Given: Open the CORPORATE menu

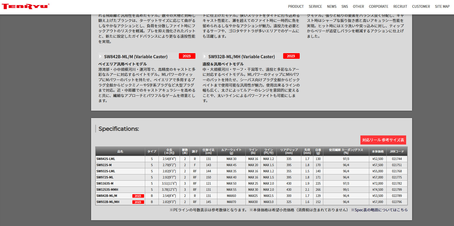Looking at the screenshot, I should click(378, 6).
